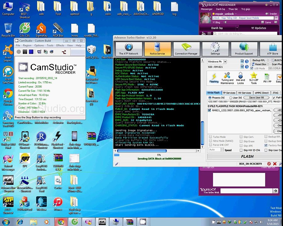Uncheck the RM821 RETAIL firmware file
The width and height of the screenshot is (283, 226).
210,110
